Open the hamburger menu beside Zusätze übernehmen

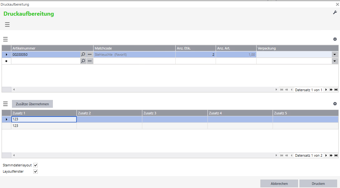click(x=5, y=104)
